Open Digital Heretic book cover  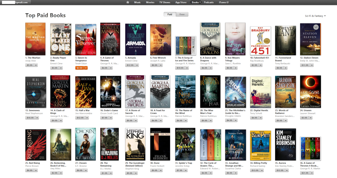coord(261,92)
